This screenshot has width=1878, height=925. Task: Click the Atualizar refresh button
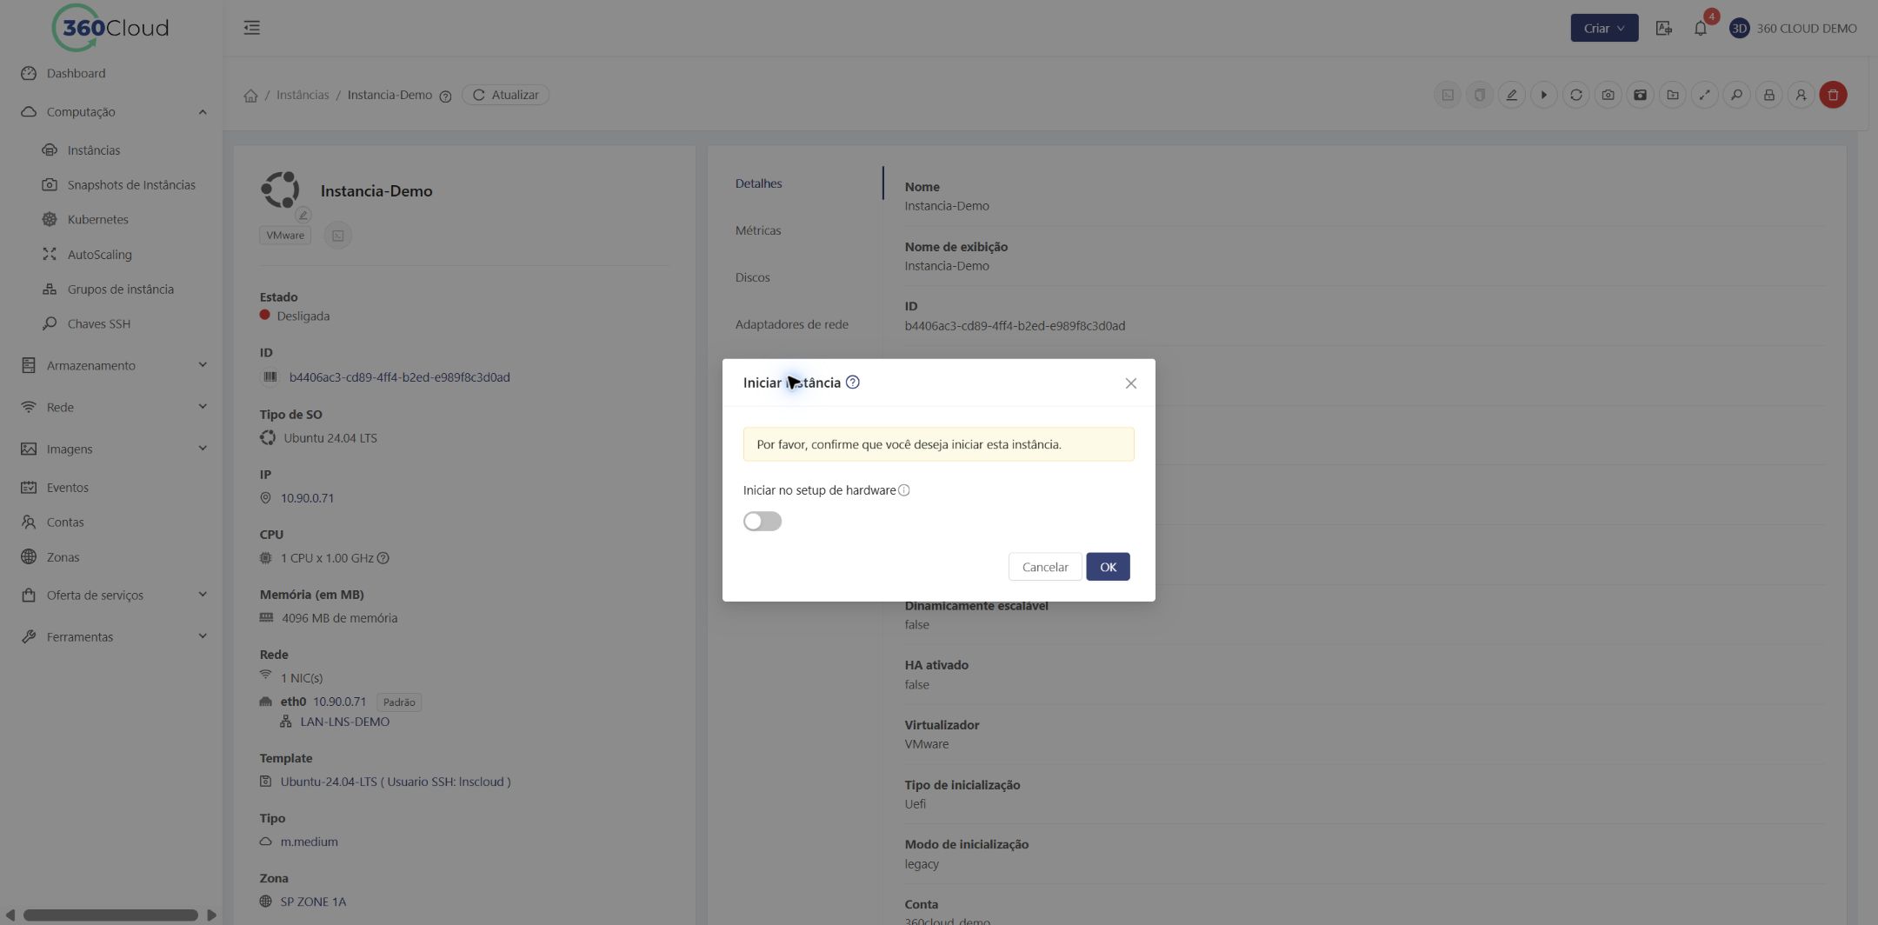(x=505, y=95)
